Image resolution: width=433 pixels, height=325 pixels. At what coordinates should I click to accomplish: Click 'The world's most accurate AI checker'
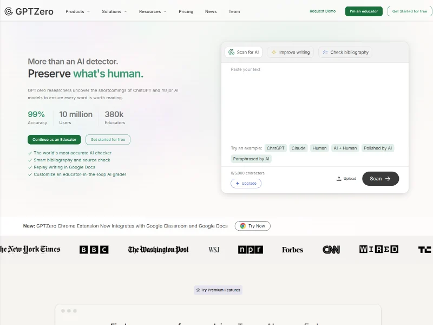click(73, 153)
